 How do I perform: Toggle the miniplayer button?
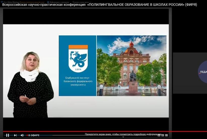point(159,135)
